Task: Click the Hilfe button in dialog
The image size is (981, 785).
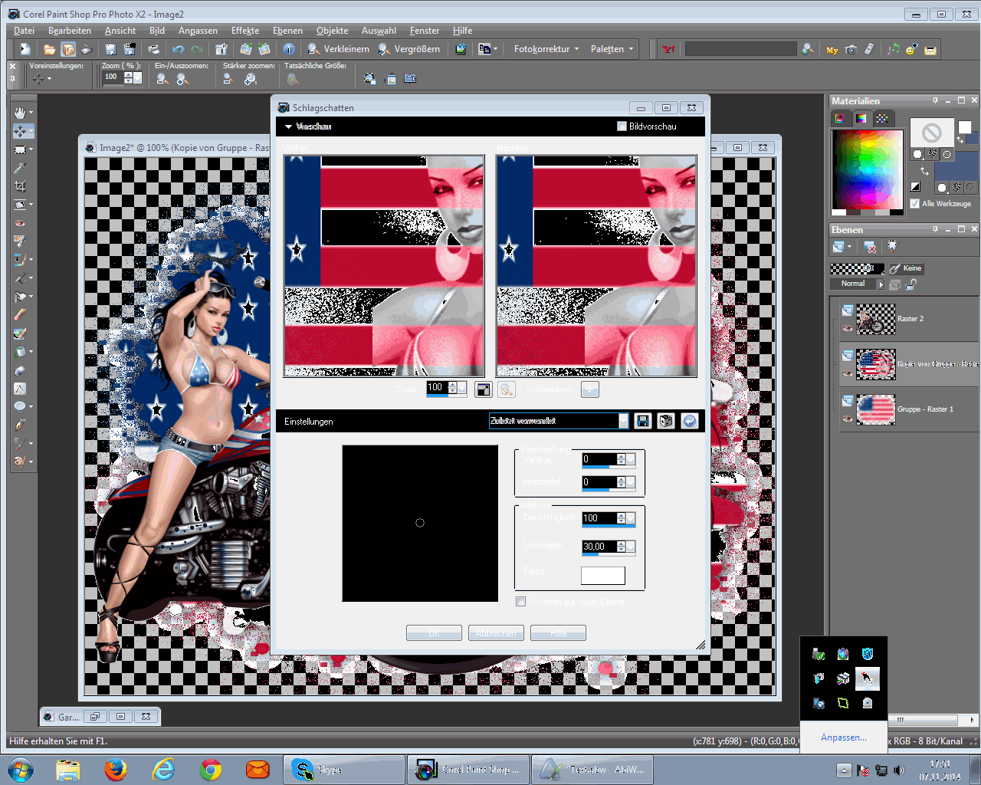Action: coord(558,633)
